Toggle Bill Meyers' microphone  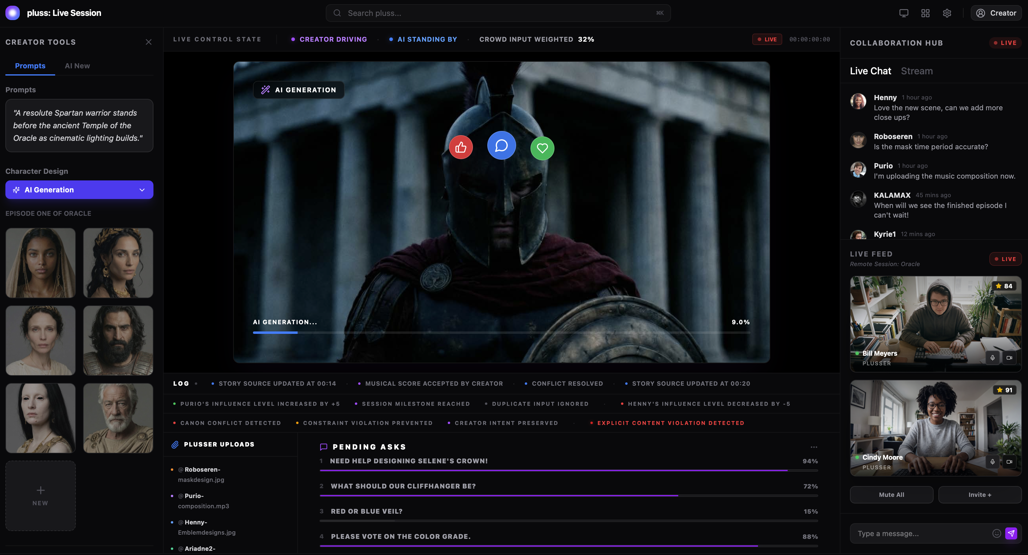point(992,358)
